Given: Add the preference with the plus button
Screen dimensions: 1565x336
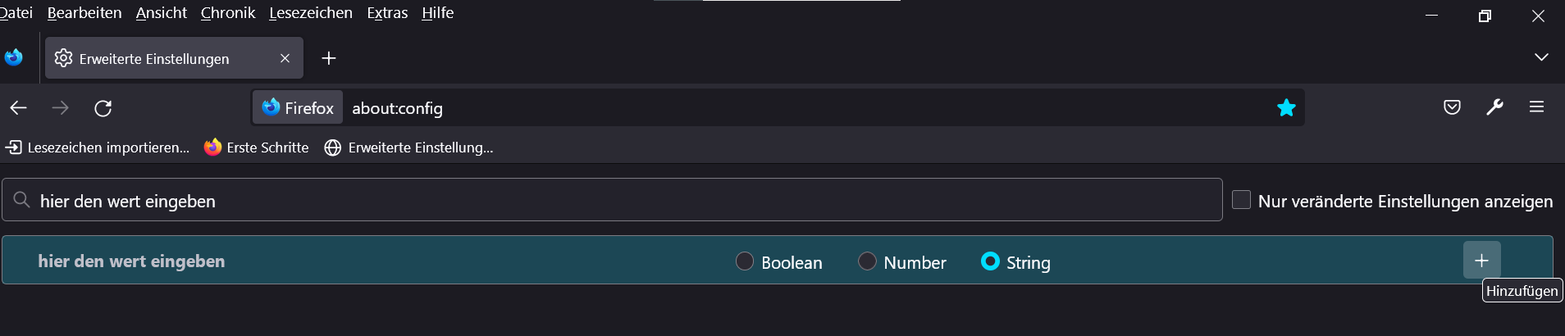Looking at the screenshot, I should click(x=1481, y=261).
